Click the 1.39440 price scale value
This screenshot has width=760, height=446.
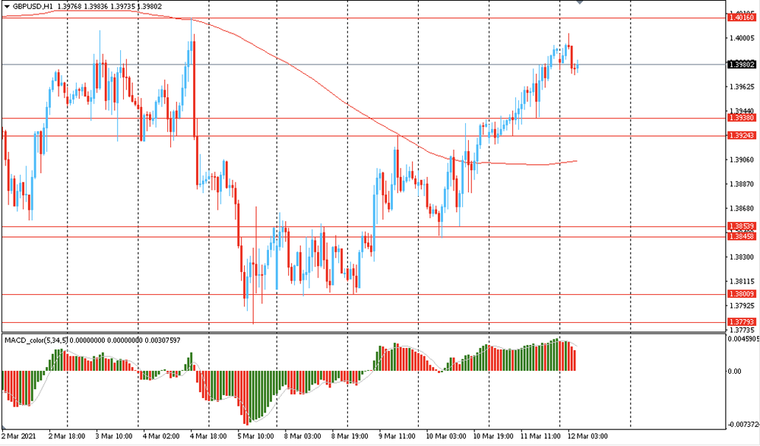tap(742, 112)
